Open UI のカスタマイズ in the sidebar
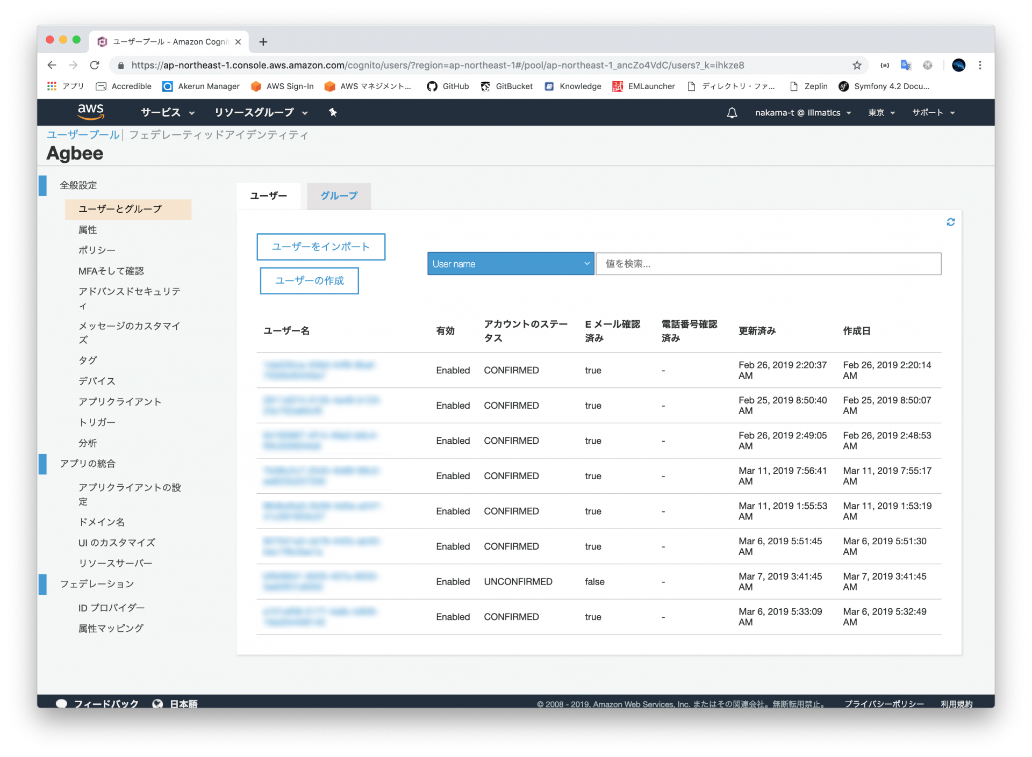The image size is (1032, 757). [117, 543]
